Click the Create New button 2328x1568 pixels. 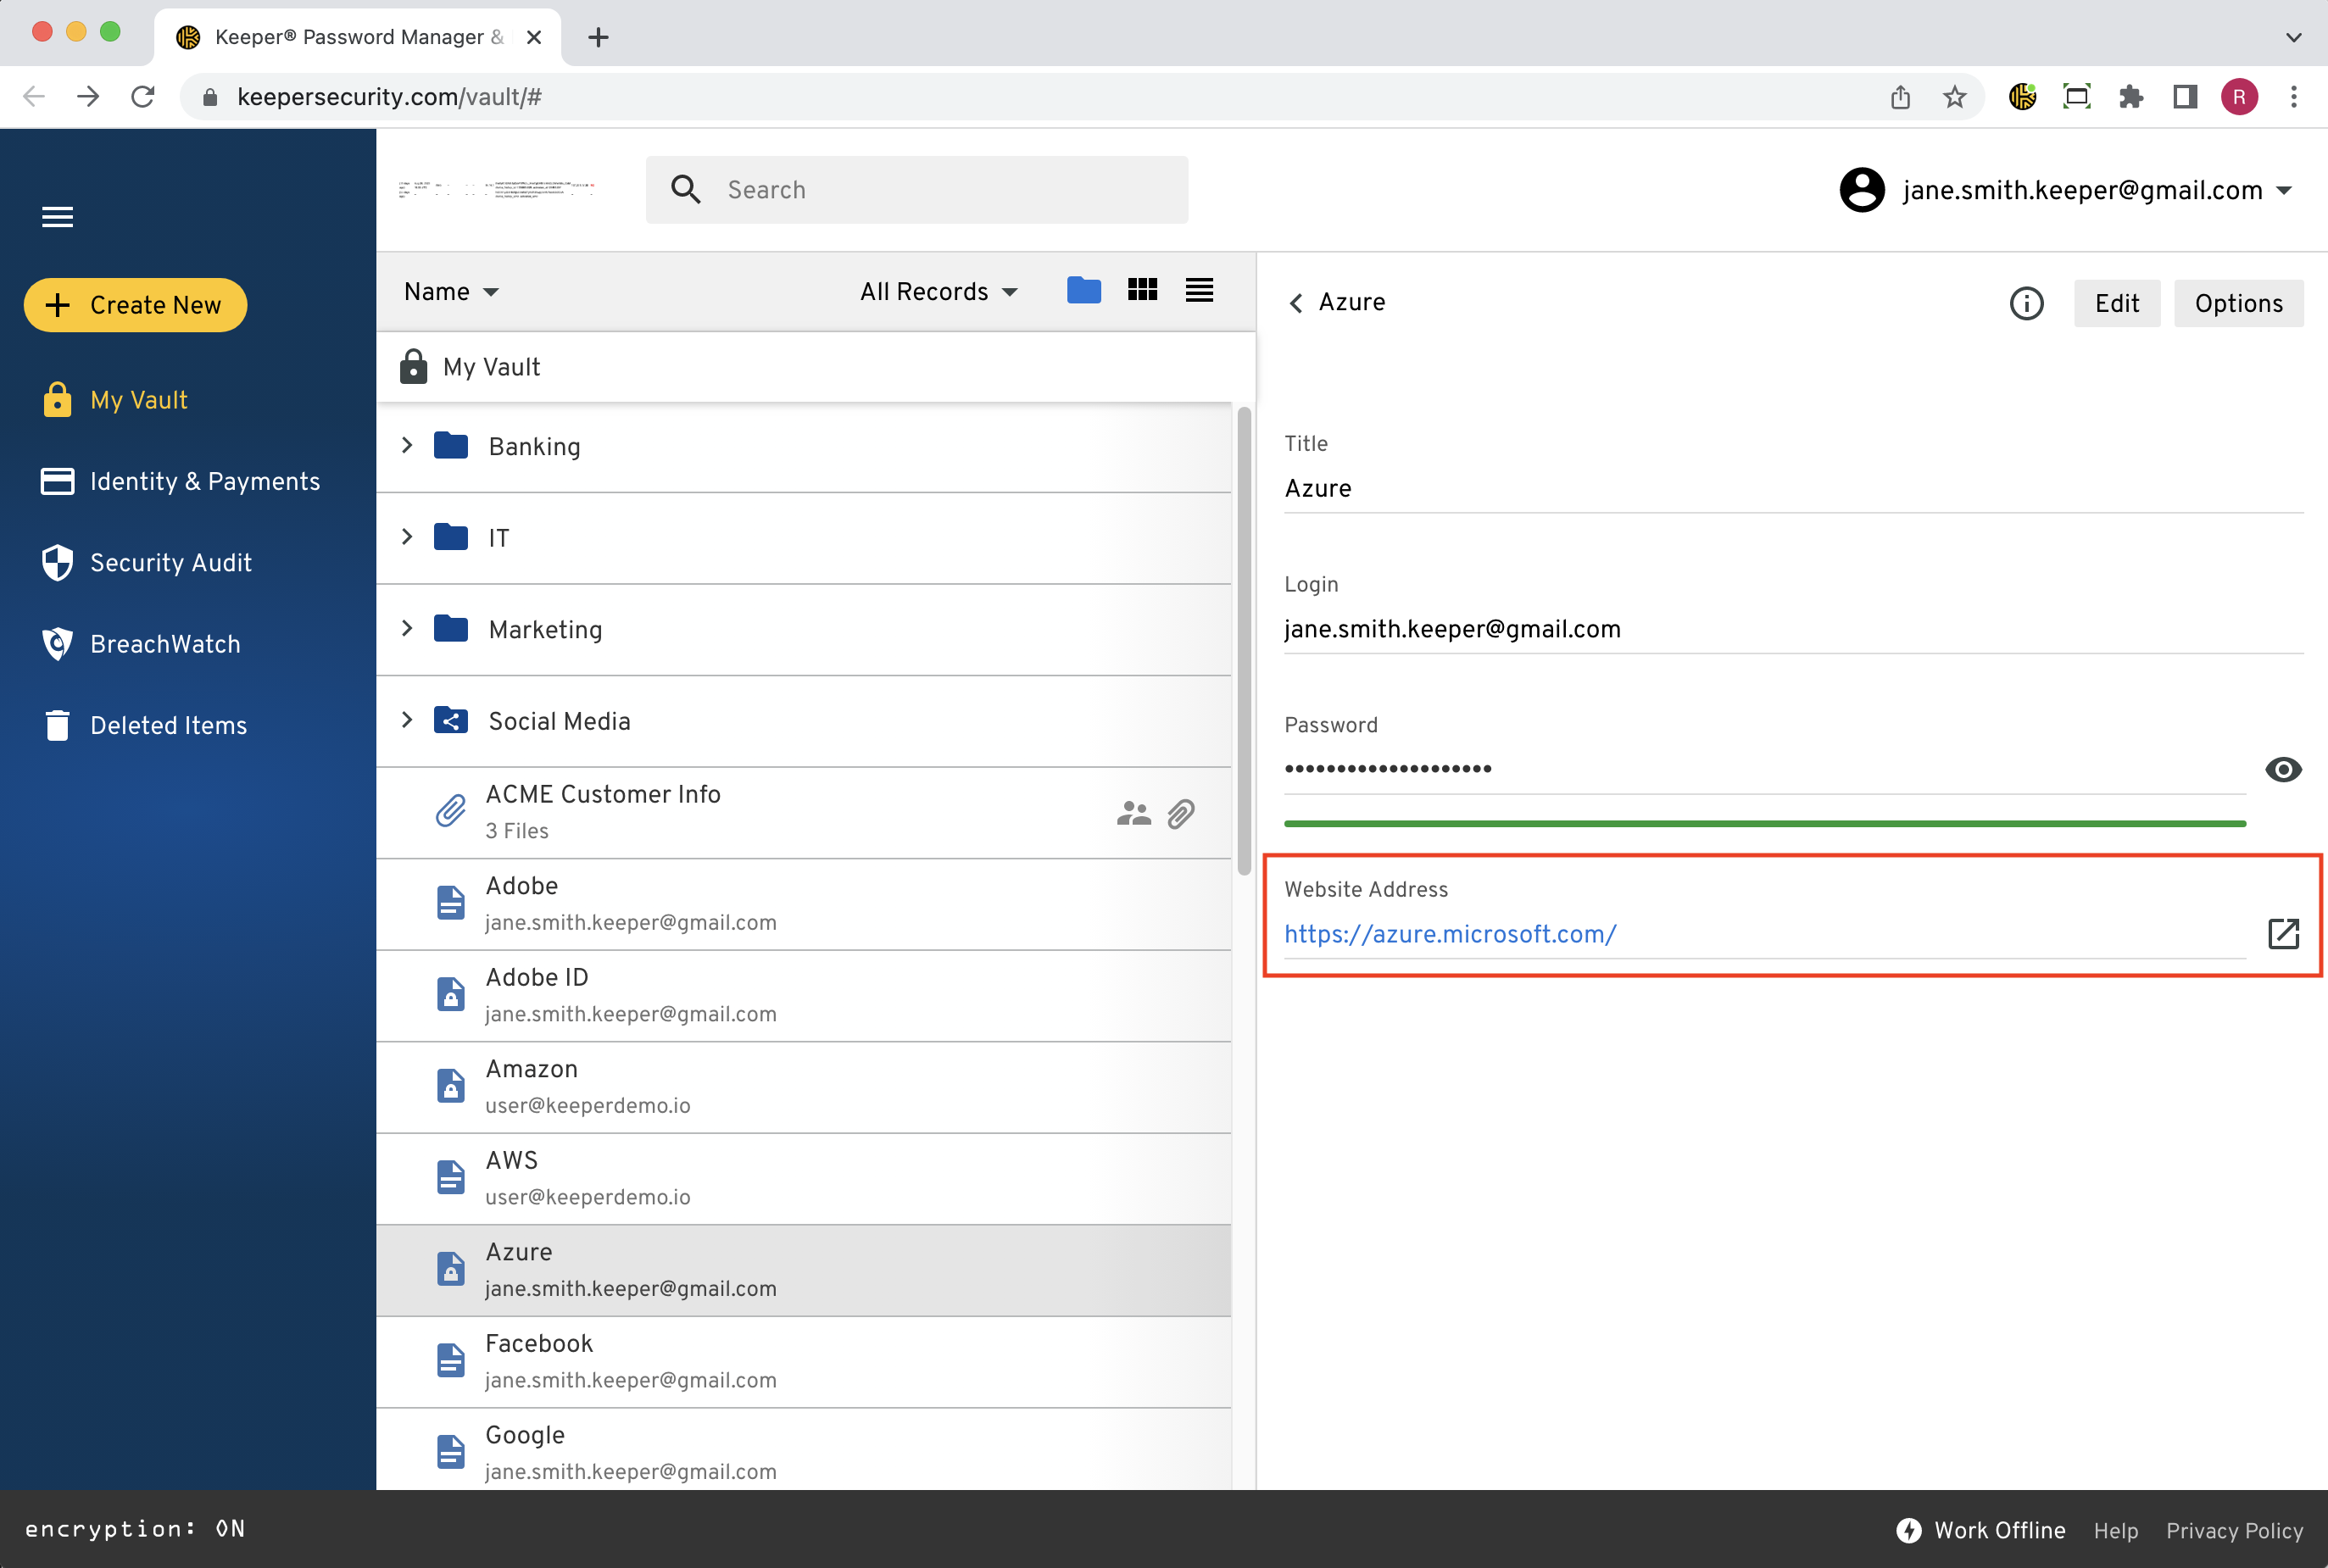point(135,305)
